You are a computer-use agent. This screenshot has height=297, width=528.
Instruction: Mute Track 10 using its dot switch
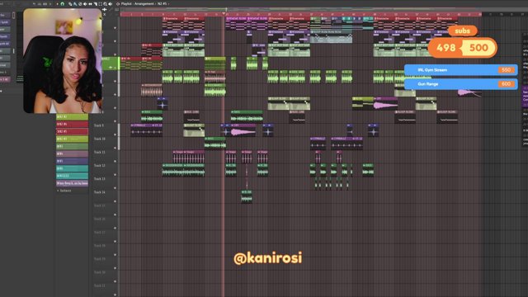[115, 148]
